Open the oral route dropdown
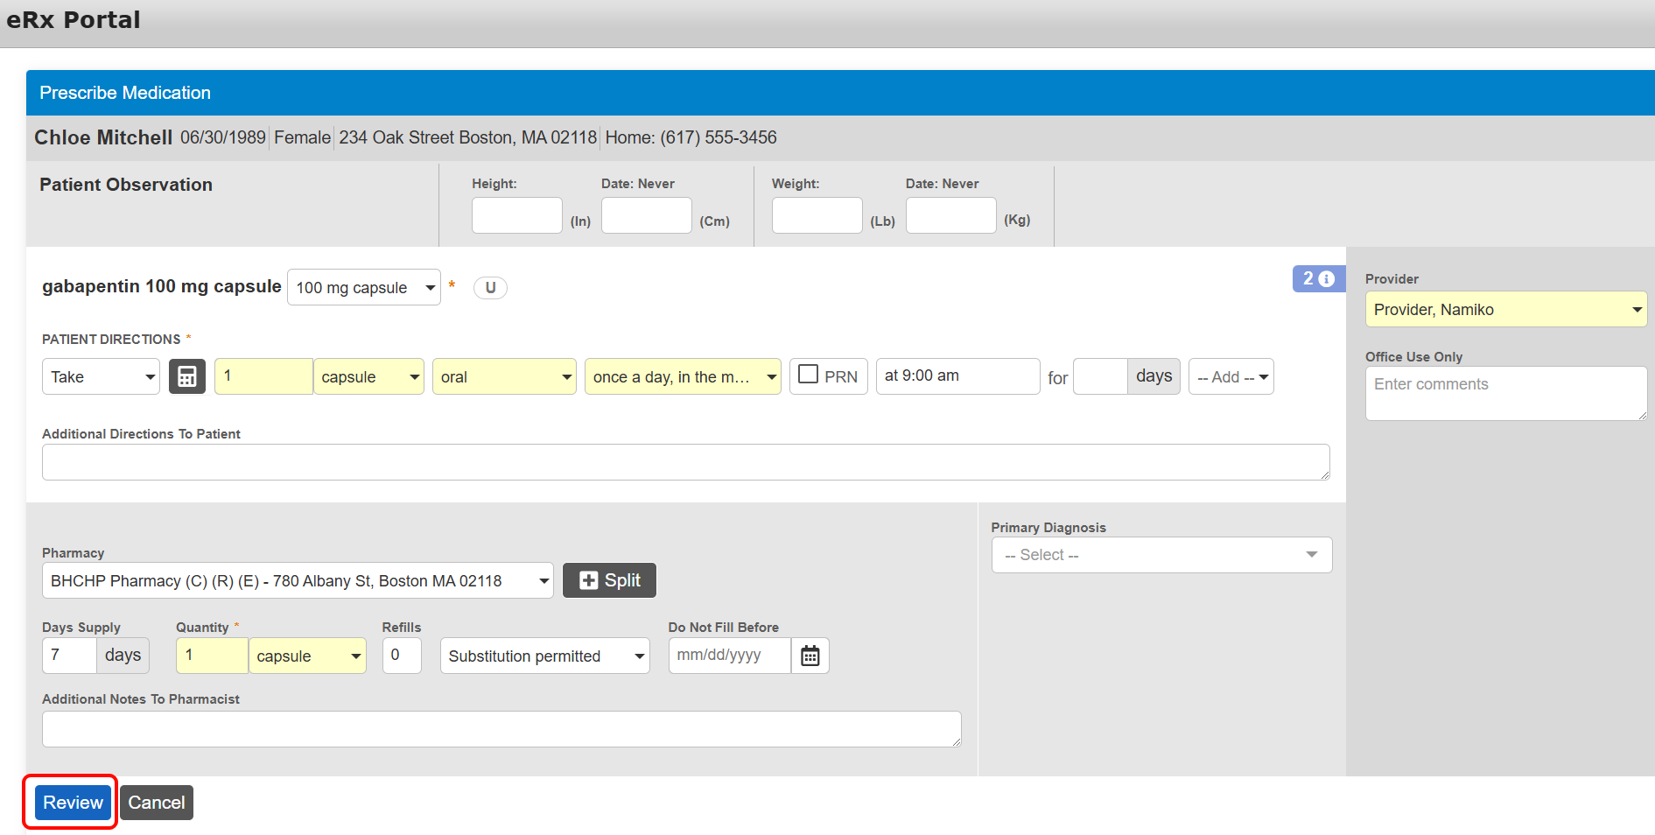This screenshot has width=1655, height=835. 504,376
